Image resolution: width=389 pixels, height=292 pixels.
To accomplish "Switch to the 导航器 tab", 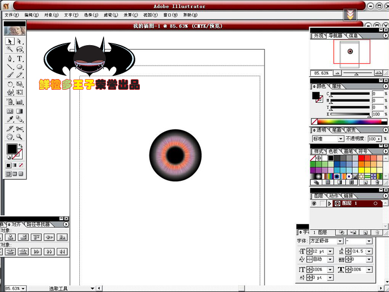I will (x=335, y=36).
